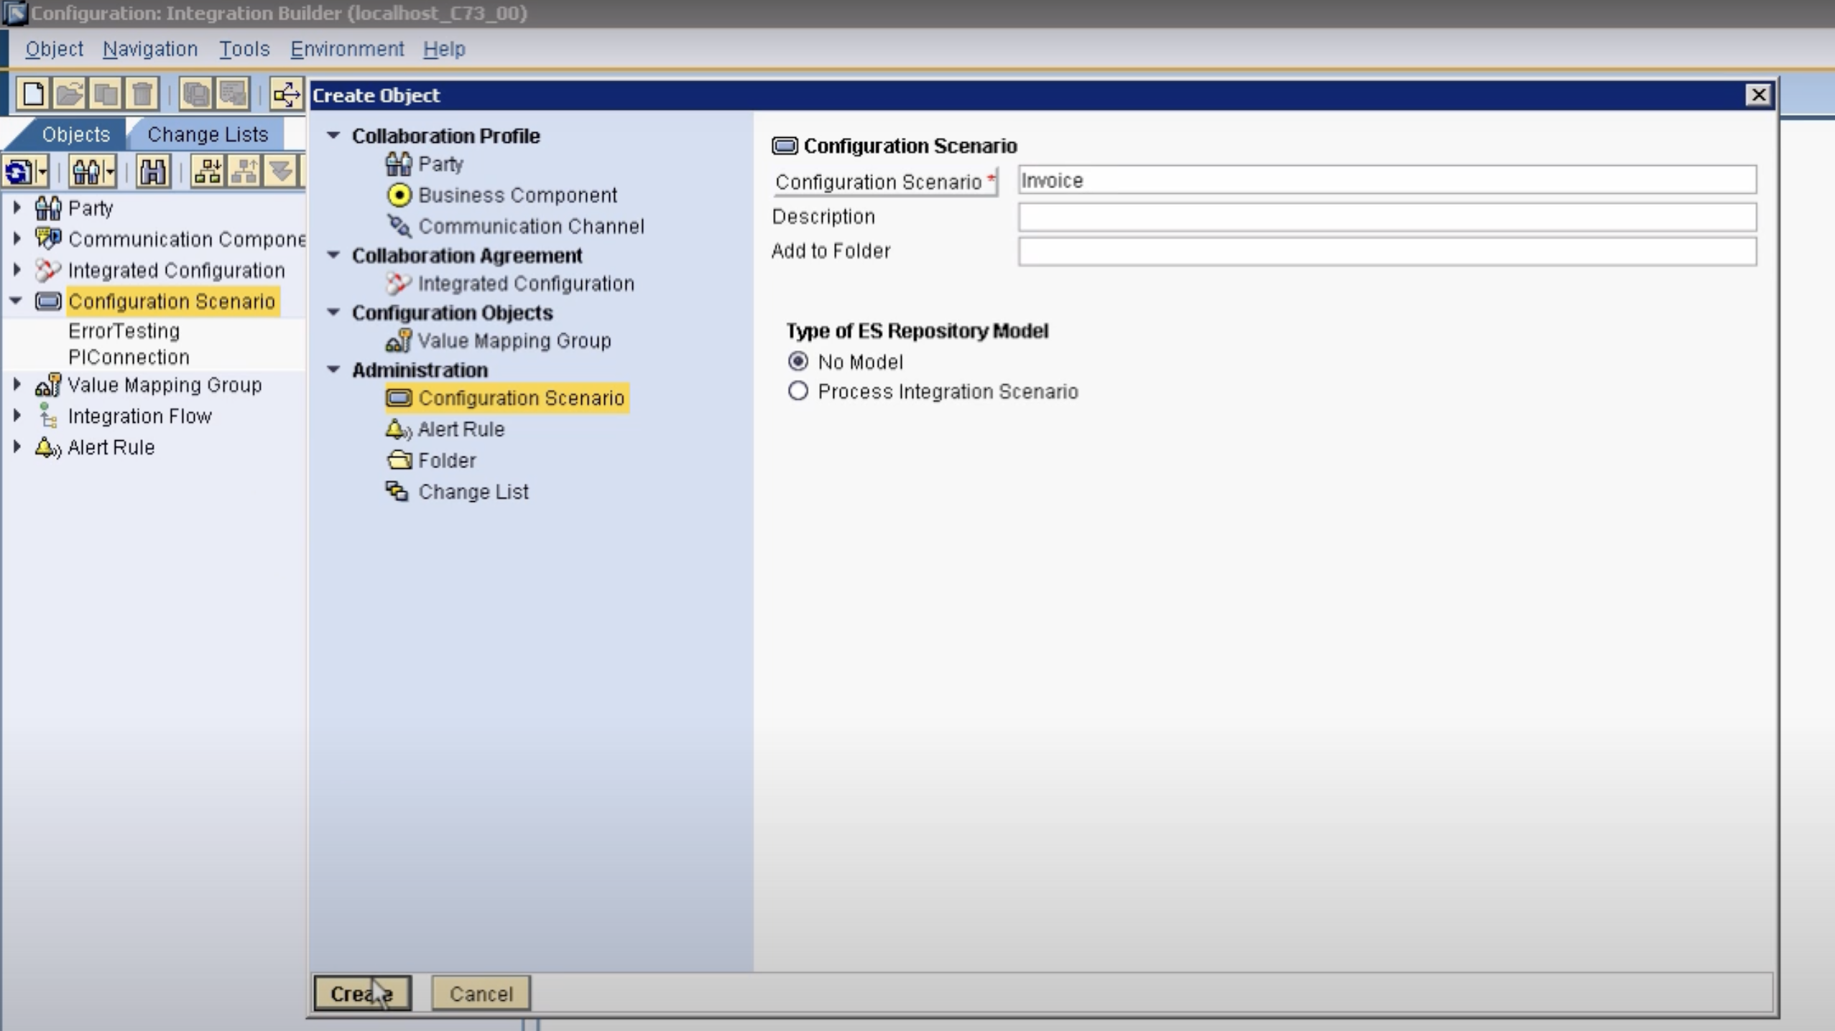
Task: Click the new object (blank page) toolbar icon
Action: point(33,94)
